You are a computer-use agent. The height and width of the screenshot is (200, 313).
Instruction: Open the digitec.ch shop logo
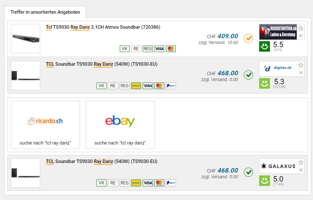pyautogui.click(x=278, y=68)
